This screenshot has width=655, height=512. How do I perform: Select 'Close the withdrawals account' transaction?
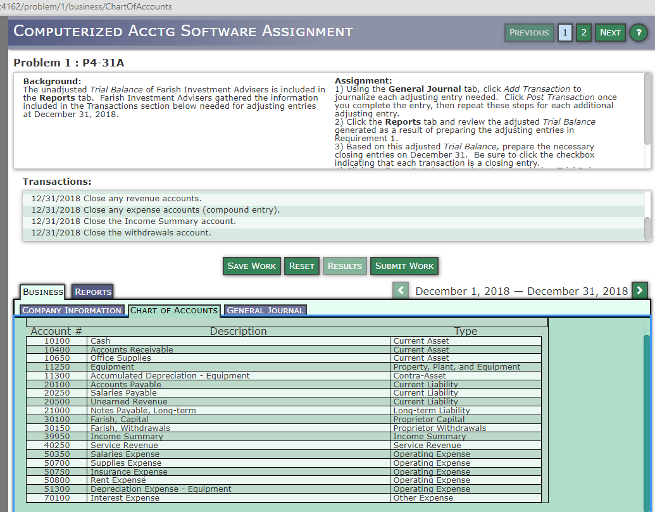tap(334, 233)
